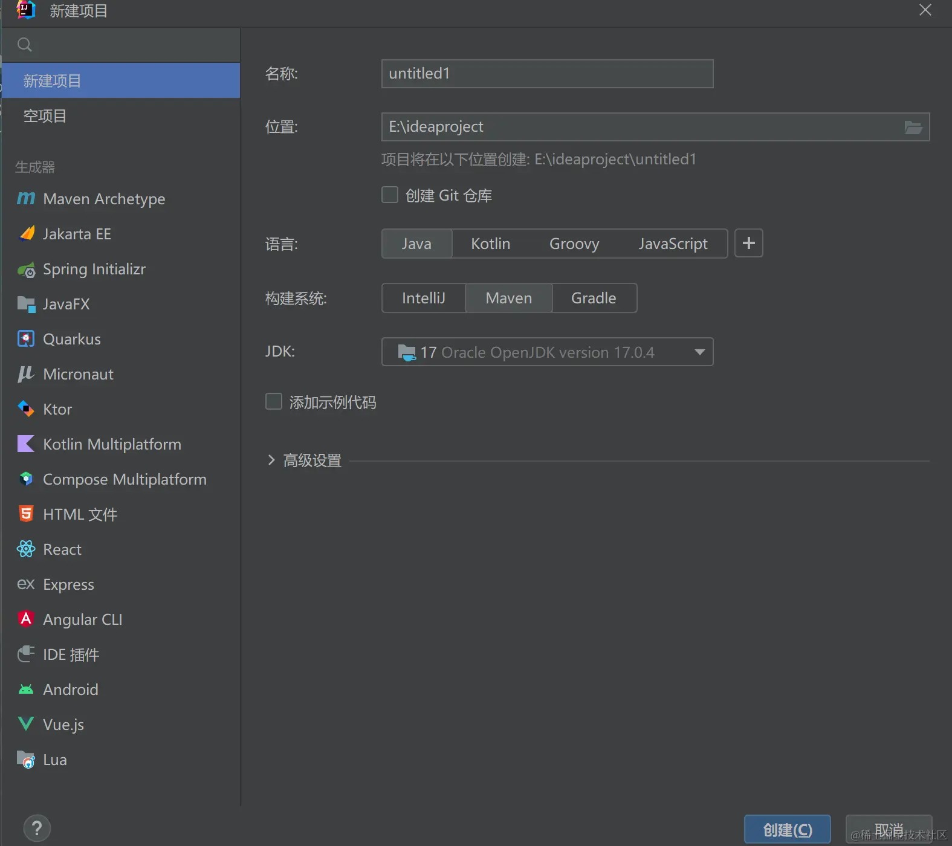Click the Kotlin Multiplatform icon
The height and width of the screenshot is (846, 952).
click(x=26, y=444)
